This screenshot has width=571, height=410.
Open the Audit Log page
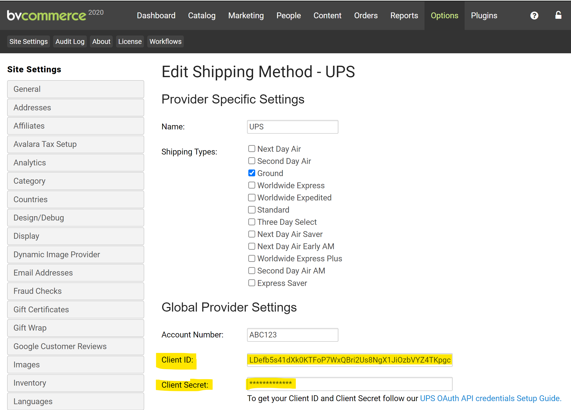70,42
